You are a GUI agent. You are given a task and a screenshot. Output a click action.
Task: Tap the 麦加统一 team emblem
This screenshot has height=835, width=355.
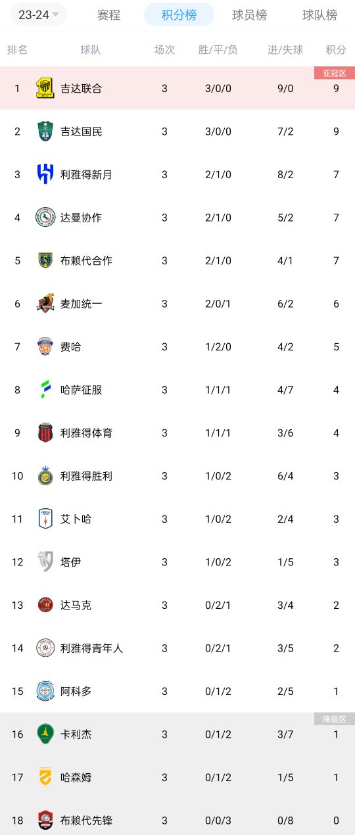45,304
